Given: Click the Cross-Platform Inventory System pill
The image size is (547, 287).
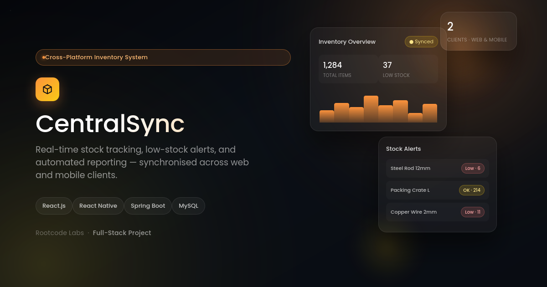Looking at the screenshot, I should point(163,57).
